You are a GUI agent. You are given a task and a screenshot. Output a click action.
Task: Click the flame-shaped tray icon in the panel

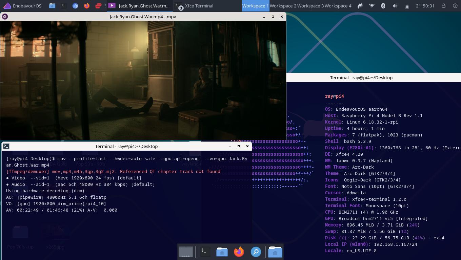pyautogui.click(x=360, y=6)
